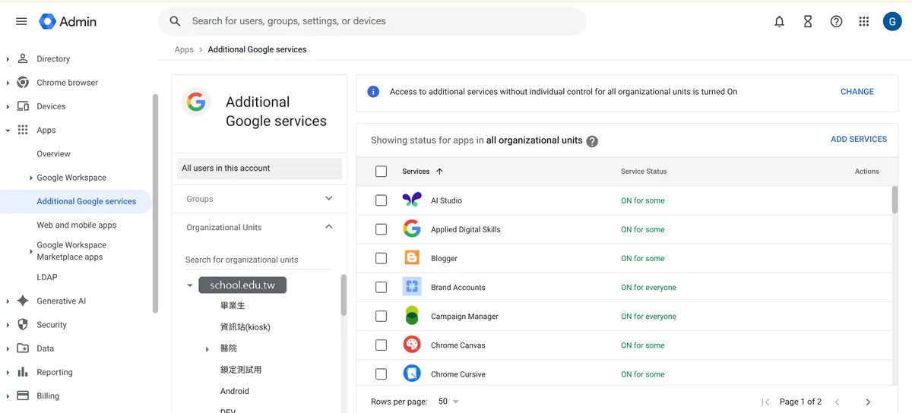Open Web and mobile apps
The height and width of the screenshot is (413, 912).
tap(76, 225)
